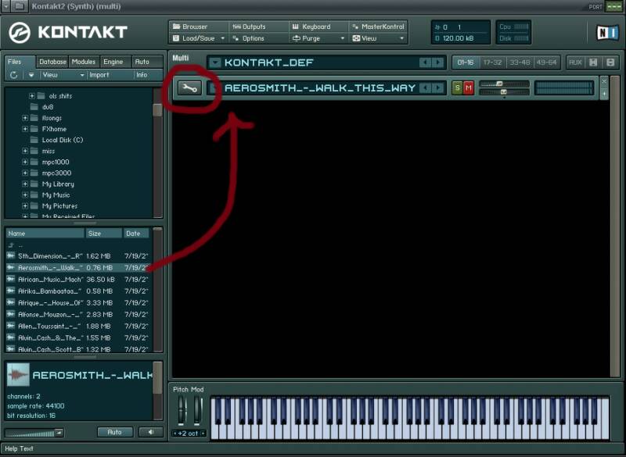Load next instrument in the Aerosmith slot

pyautogui.click(x=438, y=88)
